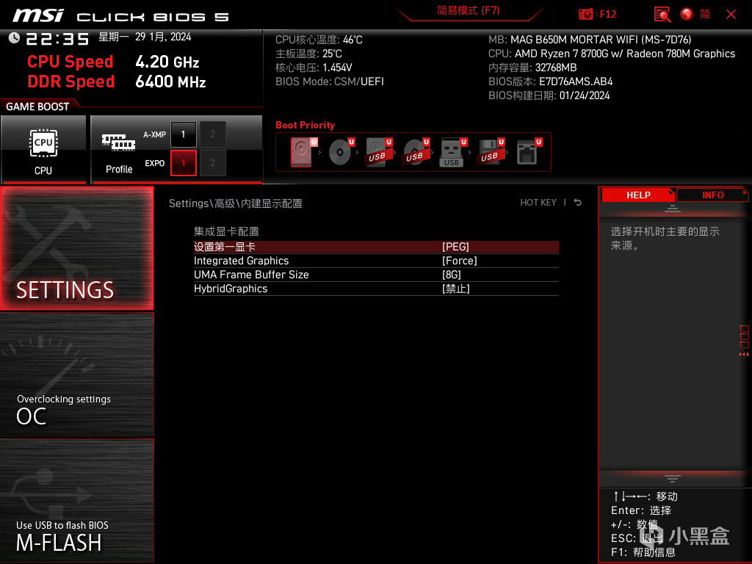Open M-FLASH to flash BIOS
Viewport: 752px width, 564px height.
77,500
